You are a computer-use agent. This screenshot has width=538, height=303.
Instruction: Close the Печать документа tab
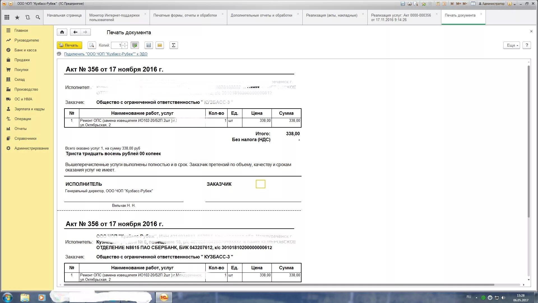pos(481,14)
